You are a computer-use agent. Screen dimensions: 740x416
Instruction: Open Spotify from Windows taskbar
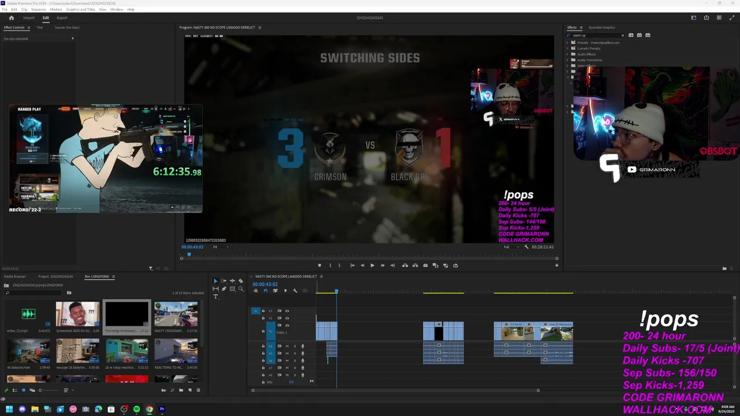click(x=136, y=409)
